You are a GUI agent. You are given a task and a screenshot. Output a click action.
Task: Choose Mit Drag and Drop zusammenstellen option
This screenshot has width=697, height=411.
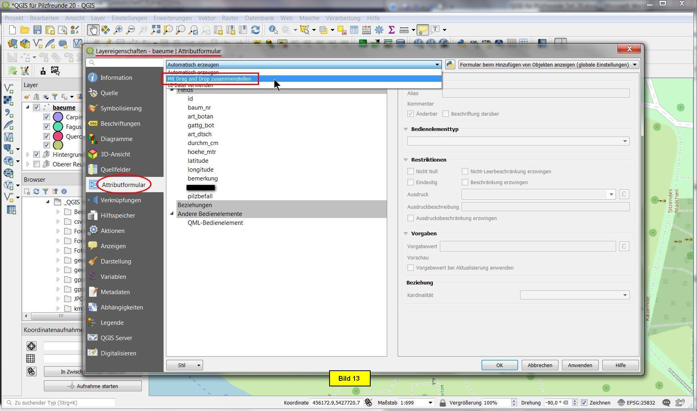tap(210, 79)
